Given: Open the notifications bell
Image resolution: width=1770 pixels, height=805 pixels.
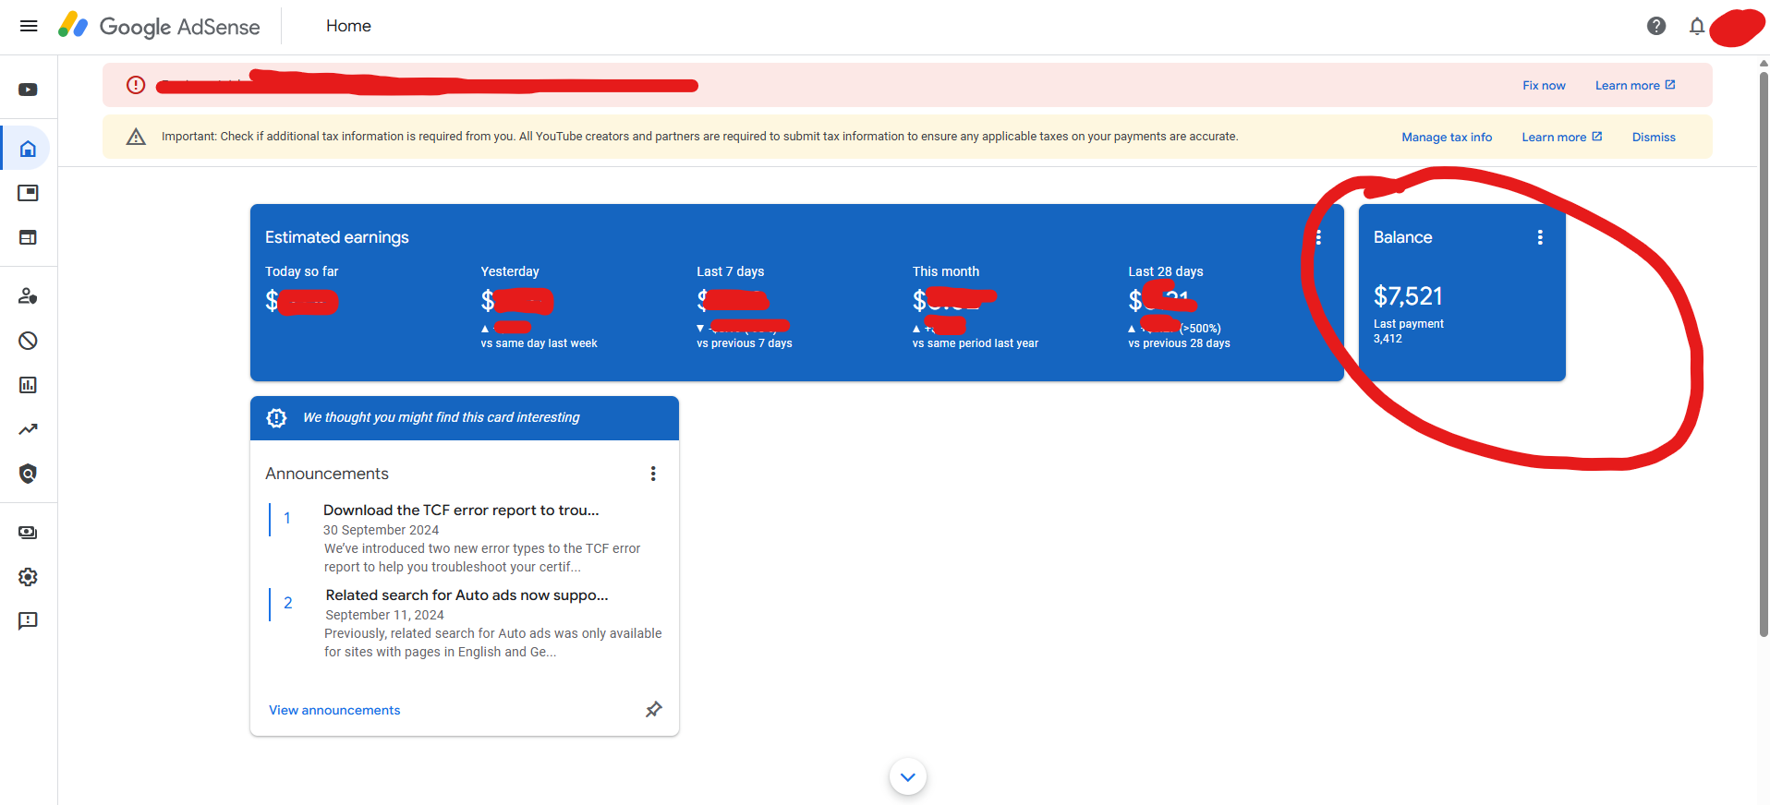Looking at the screenshot, I should coord(1696,26).
